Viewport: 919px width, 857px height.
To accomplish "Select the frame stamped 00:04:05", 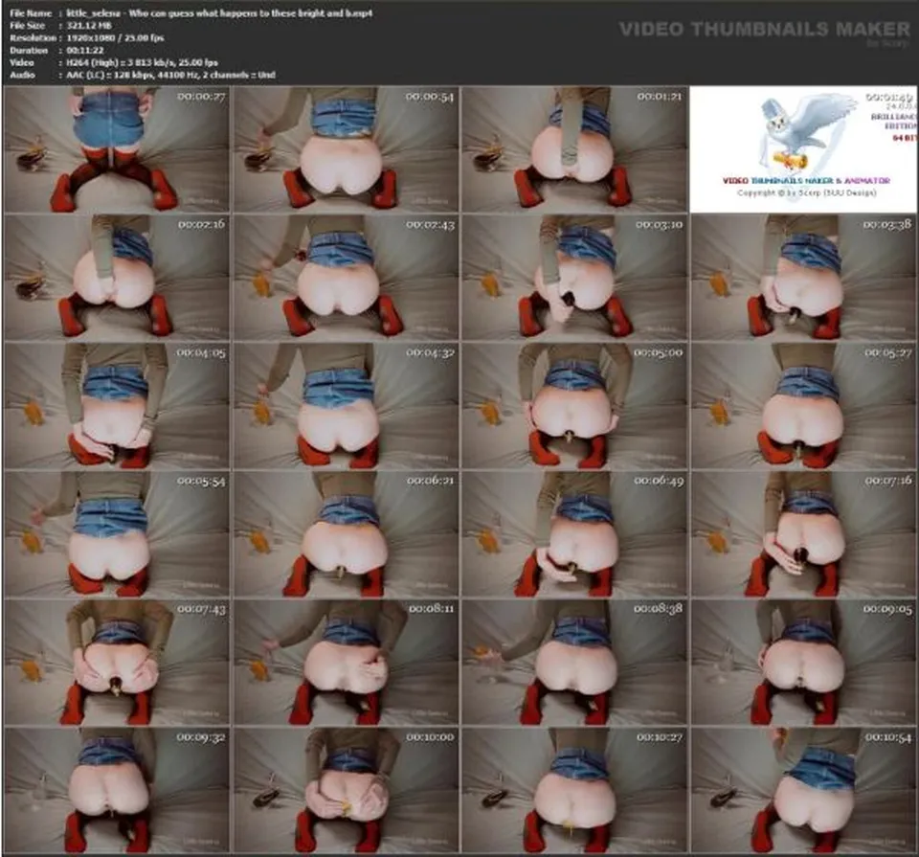I will click(116, 406).
